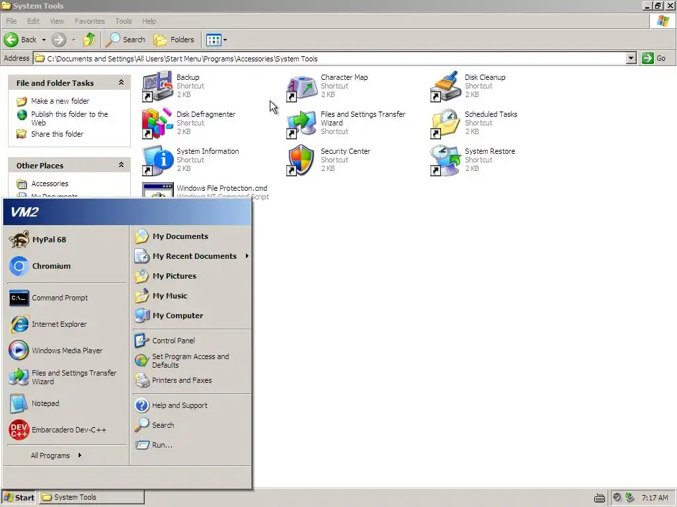Open Files and Settings Transfer Wizard in Start menu
Screen dimensions: 677x507
tap(67, 377)
